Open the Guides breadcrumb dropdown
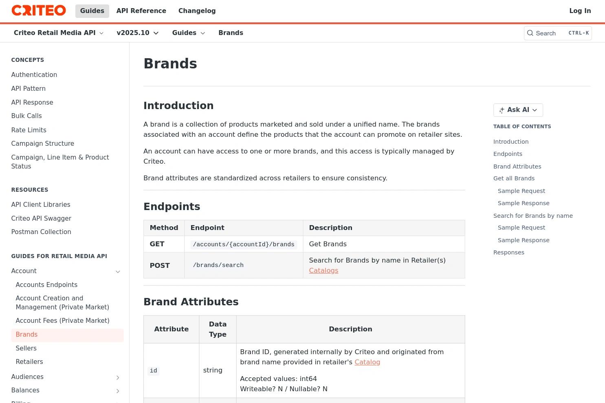The width and height of the screenshot is (605, 403). (x=189, y=33)
